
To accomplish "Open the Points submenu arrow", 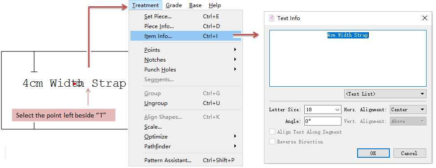I will [235, 50].
